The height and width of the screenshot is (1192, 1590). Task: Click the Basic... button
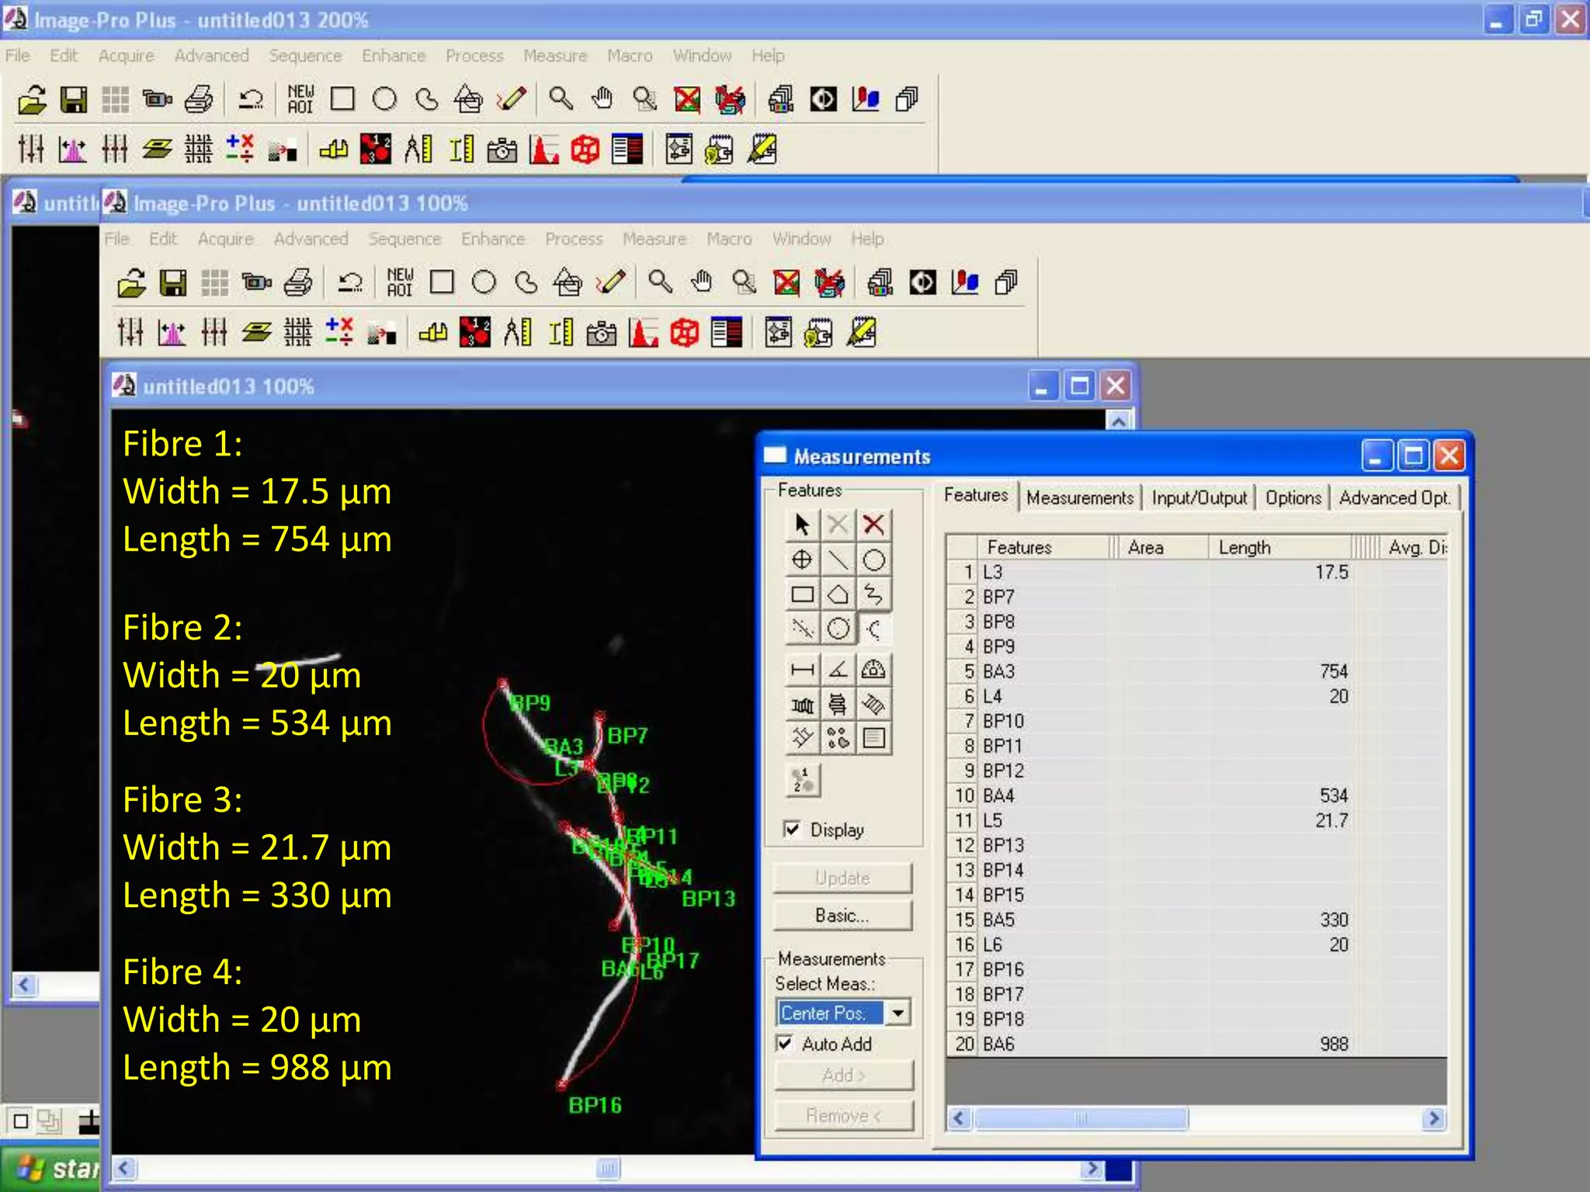pos(842,916)
